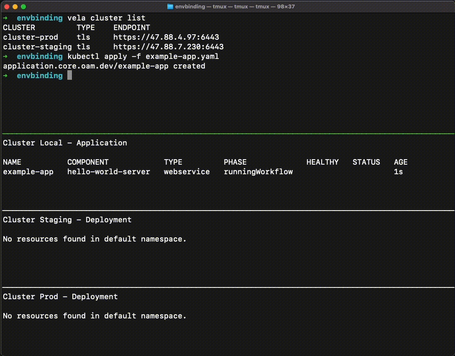
Task: Click the hello-world-server component entry
Action: 108,172
